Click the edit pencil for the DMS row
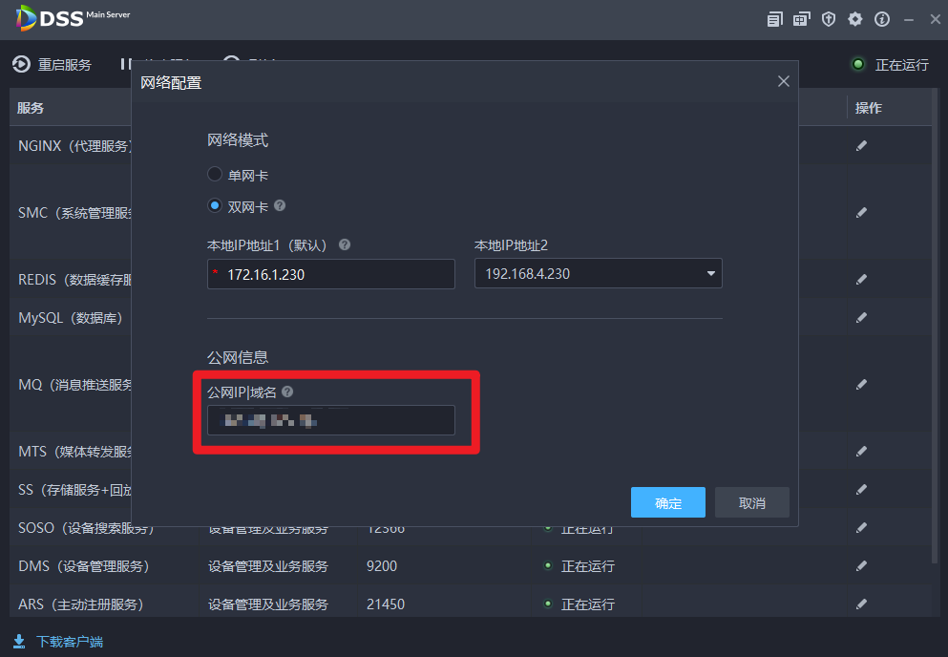This screenshot has height=657, width=948. tap(861, 566)
